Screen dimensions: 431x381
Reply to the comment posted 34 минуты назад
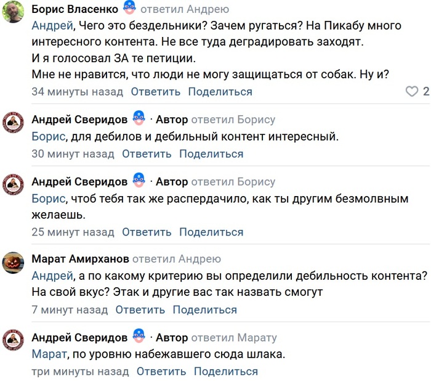(156, 92)
